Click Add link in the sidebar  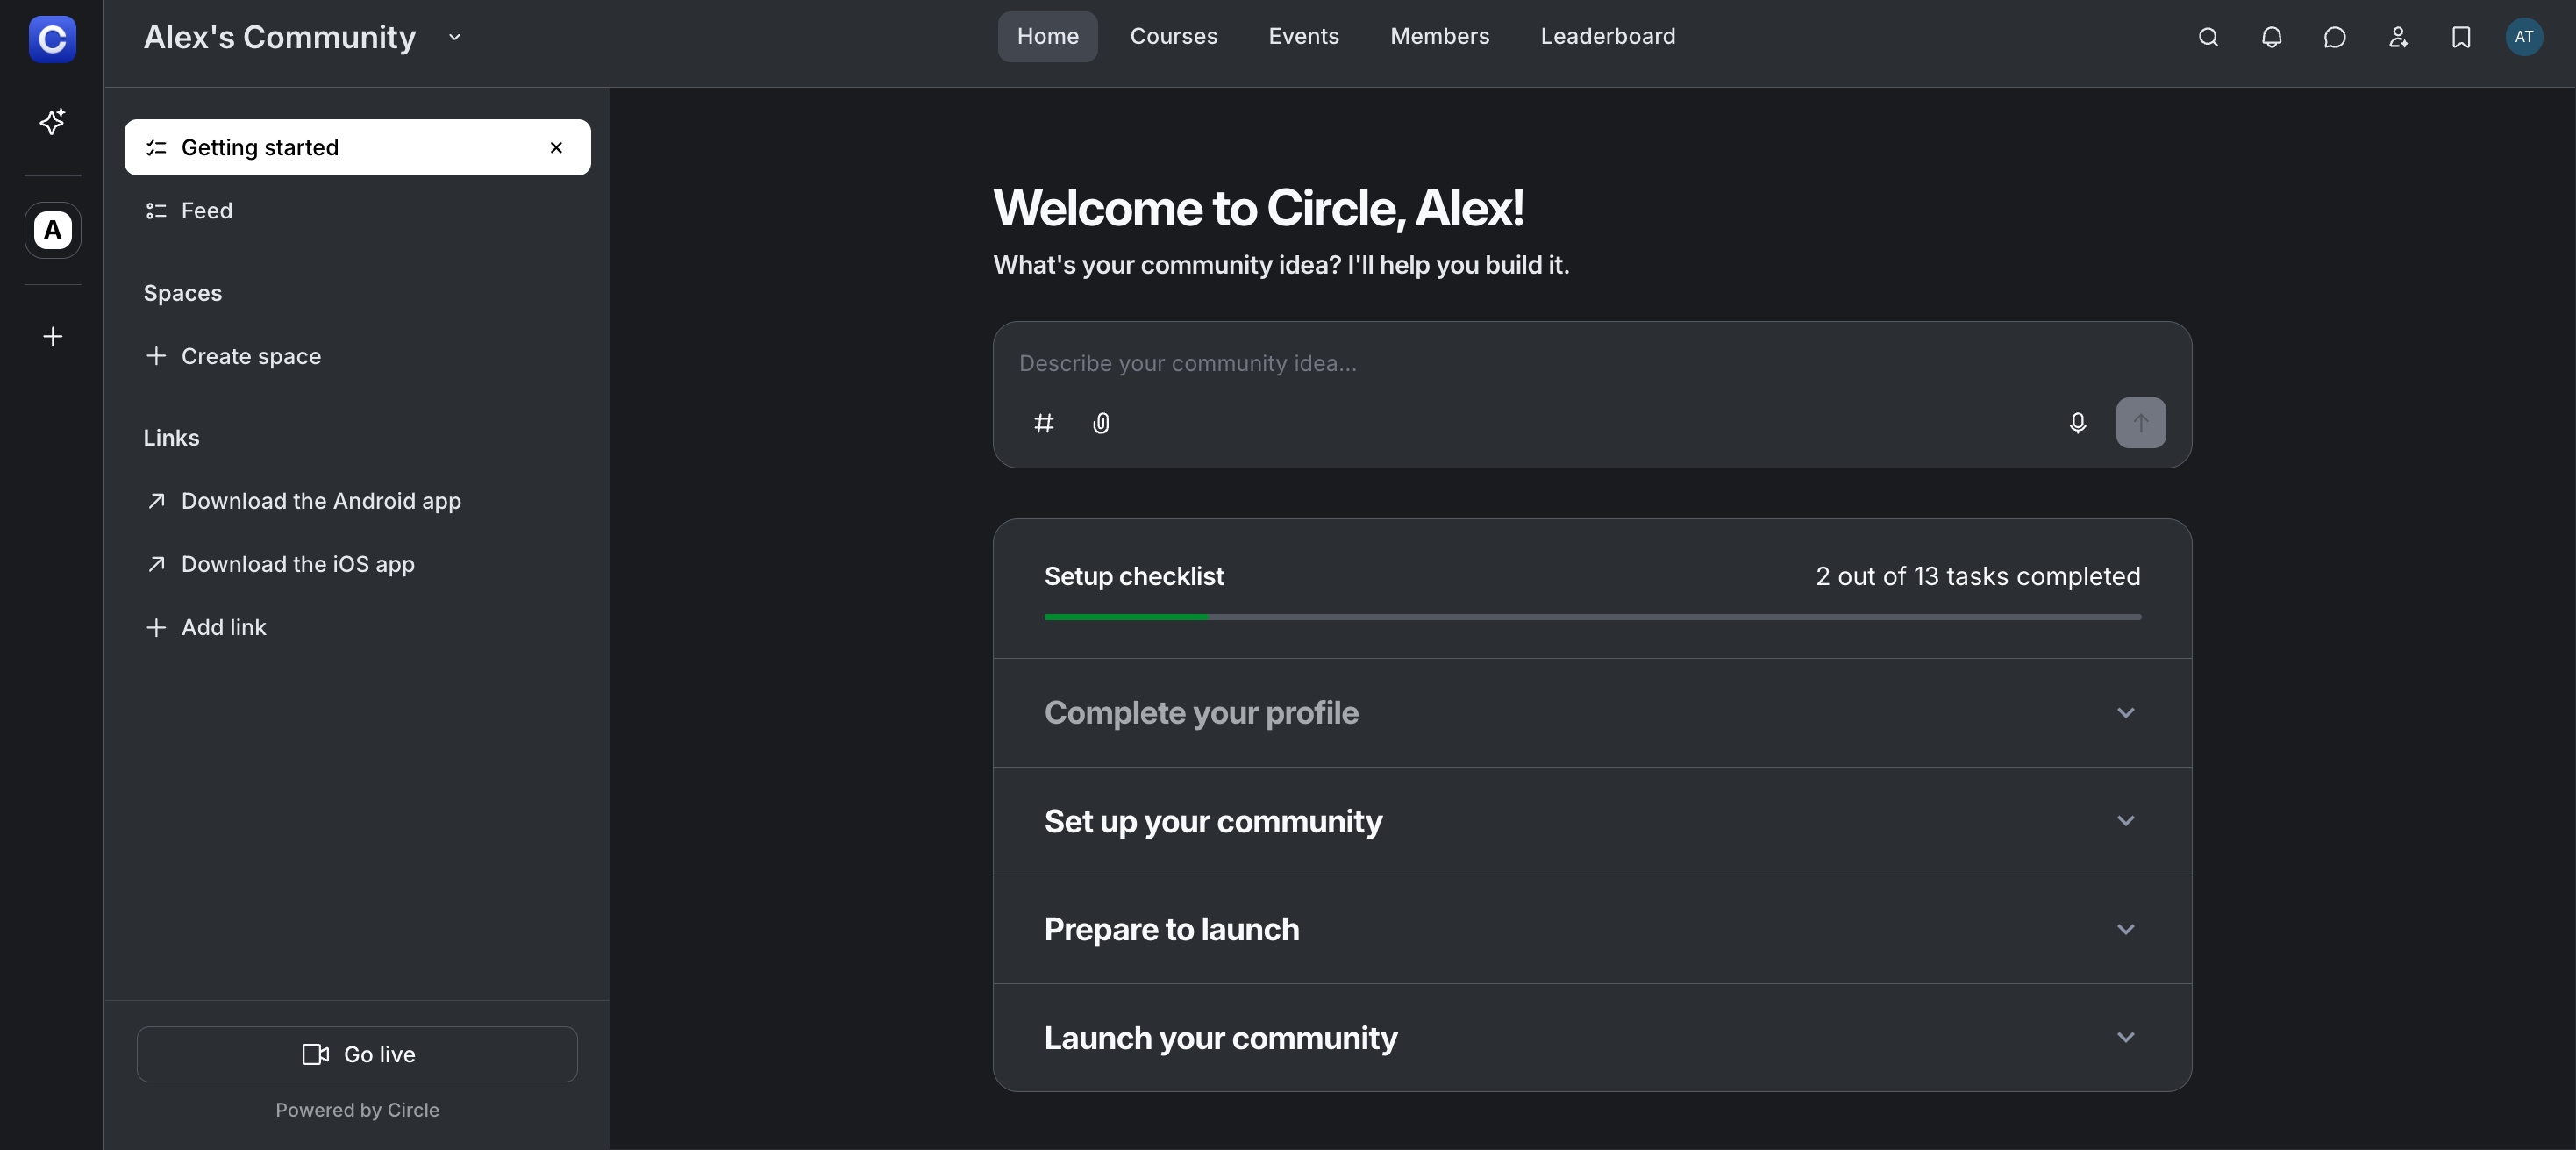(357, 627)
